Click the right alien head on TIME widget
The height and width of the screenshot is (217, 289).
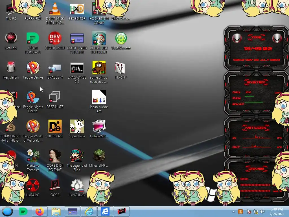tap(277, 38)
